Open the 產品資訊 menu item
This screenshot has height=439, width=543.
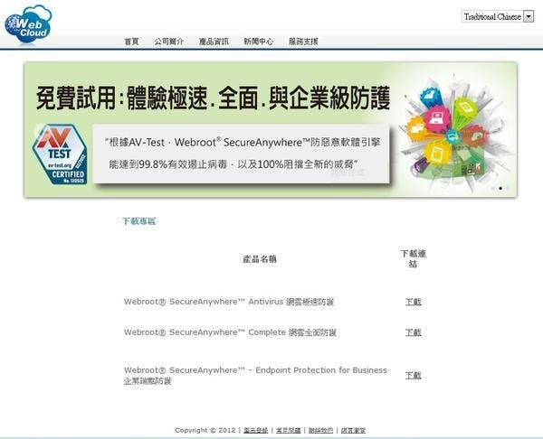214,42
